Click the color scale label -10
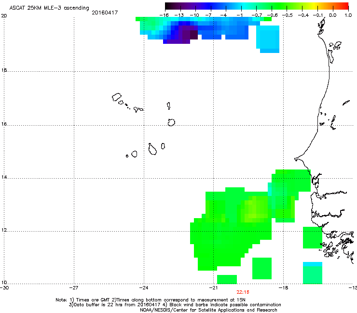The width and height of the screenshot is (357, 313). (194, 15)
